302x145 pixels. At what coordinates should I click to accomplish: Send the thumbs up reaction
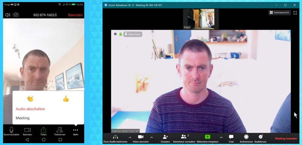tap(66, 99)
